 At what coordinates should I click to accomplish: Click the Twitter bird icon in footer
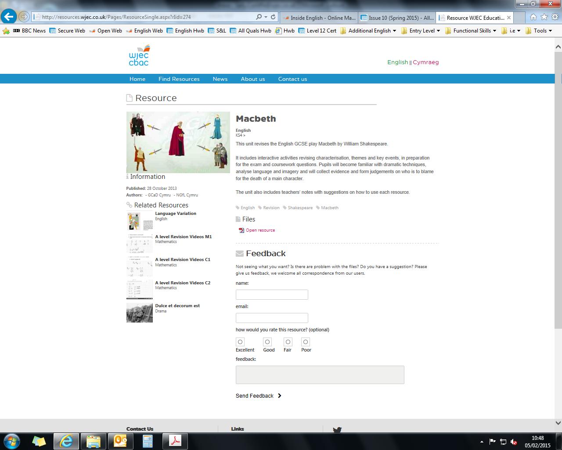click(x=337, y=430)
